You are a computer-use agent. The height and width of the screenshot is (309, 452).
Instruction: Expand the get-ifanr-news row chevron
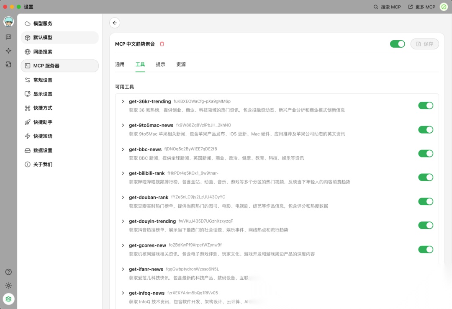click(123, 269)
